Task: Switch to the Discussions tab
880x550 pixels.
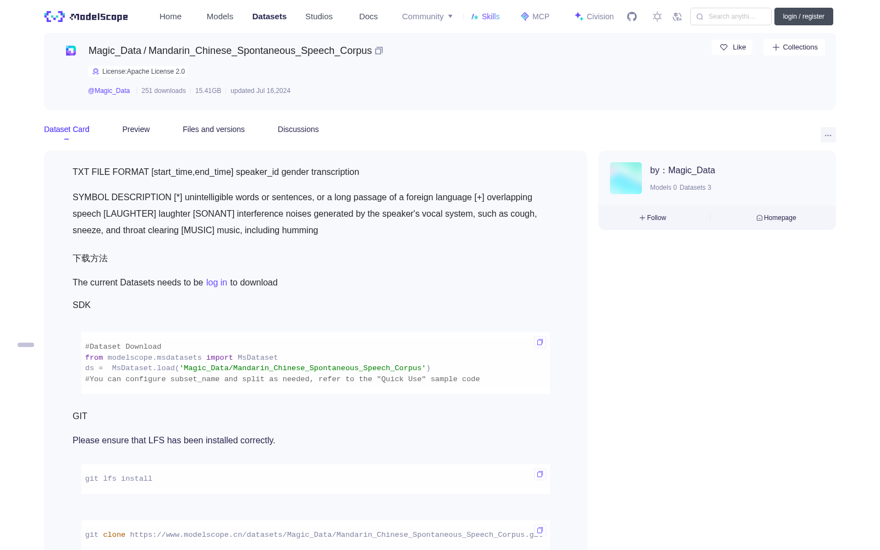Action: 298,129
